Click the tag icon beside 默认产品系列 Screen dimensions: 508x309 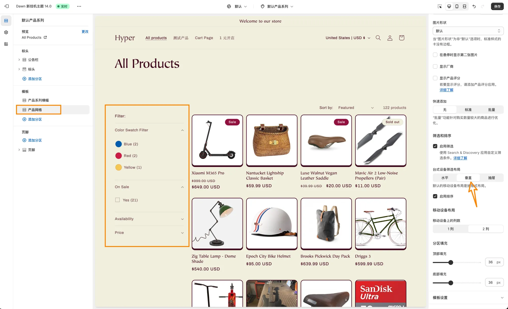click(x=262, y=6)
